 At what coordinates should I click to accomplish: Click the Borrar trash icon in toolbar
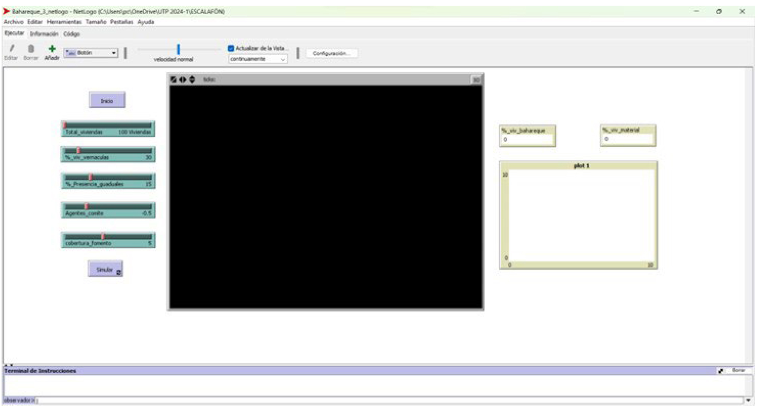[x=31, y=49]
